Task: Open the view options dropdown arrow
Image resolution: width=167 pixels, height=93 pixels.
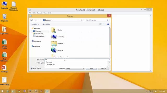Action: [x=103, y=24]
